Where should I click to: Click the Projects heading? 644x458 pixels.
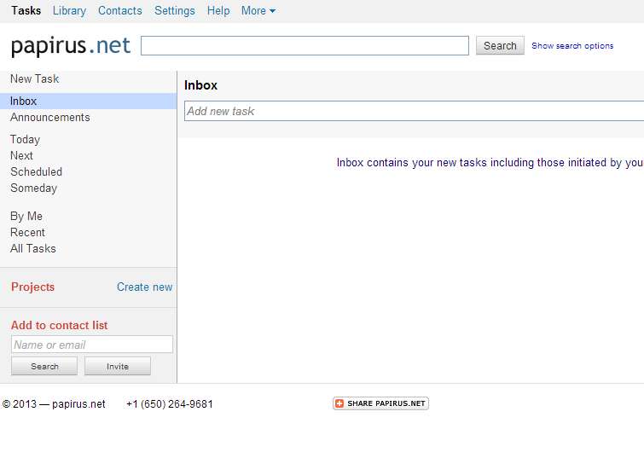point(33,287)
